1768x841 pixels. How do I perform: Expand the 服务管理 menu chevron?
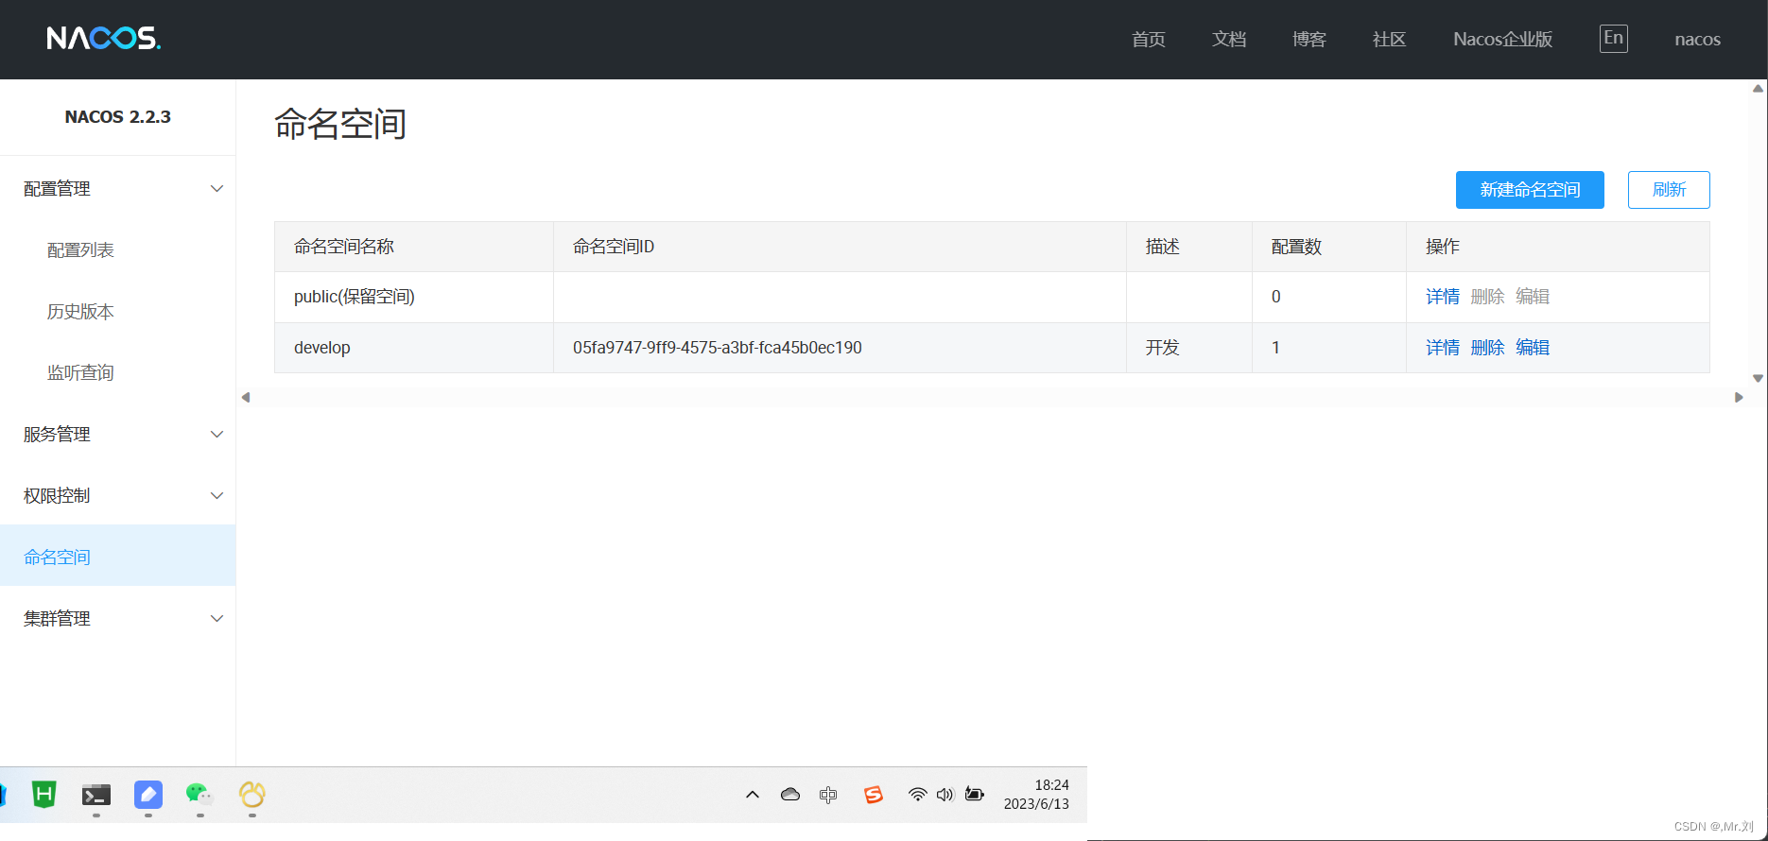pos(217,435)
